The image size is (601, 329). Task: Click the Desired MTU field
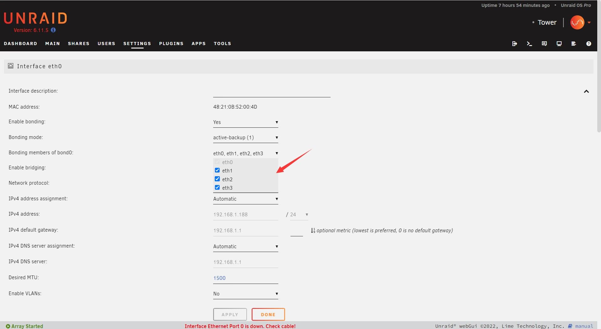pyautogui.click(x=246, y=278)
